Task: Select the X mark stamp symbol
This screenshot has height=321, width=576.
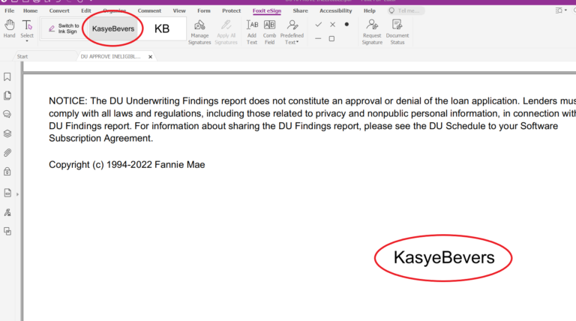Action: [332, 25]
